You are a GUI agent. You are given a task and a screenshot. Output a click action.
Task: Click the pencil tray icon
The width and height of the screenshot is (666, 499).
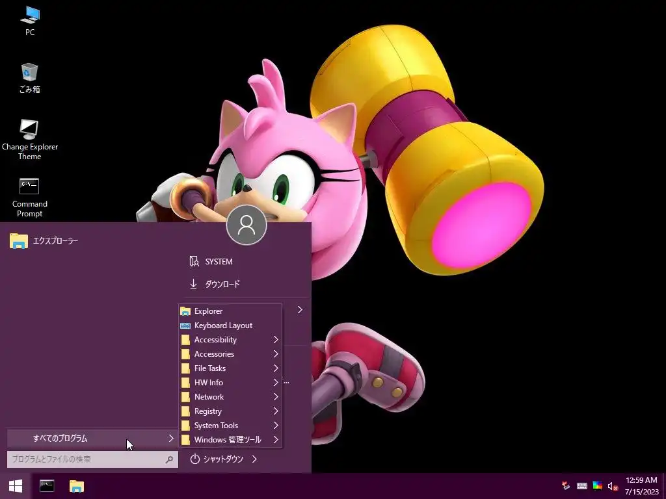566,486
